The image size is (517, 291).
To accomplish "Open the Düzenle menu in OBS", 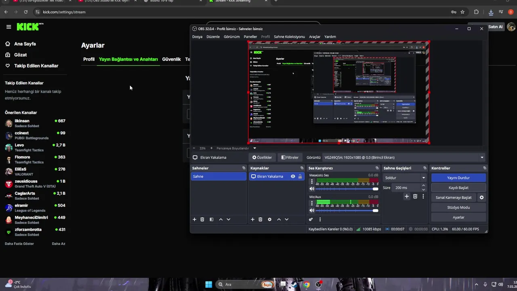I will point(213,37).
